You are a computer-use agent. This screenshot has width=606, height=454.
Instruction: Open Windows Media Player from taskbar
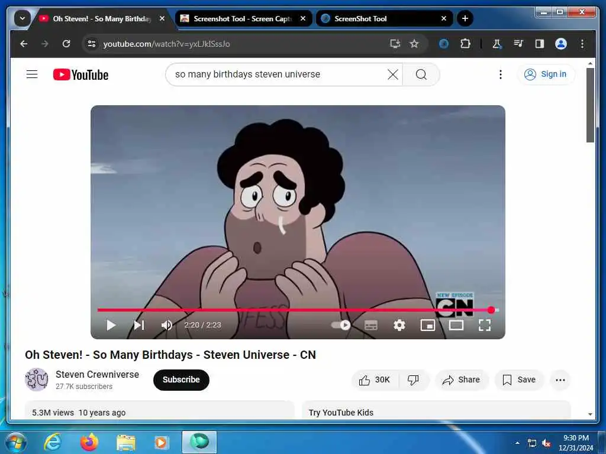pyautogui.click(x=161, y=443)
